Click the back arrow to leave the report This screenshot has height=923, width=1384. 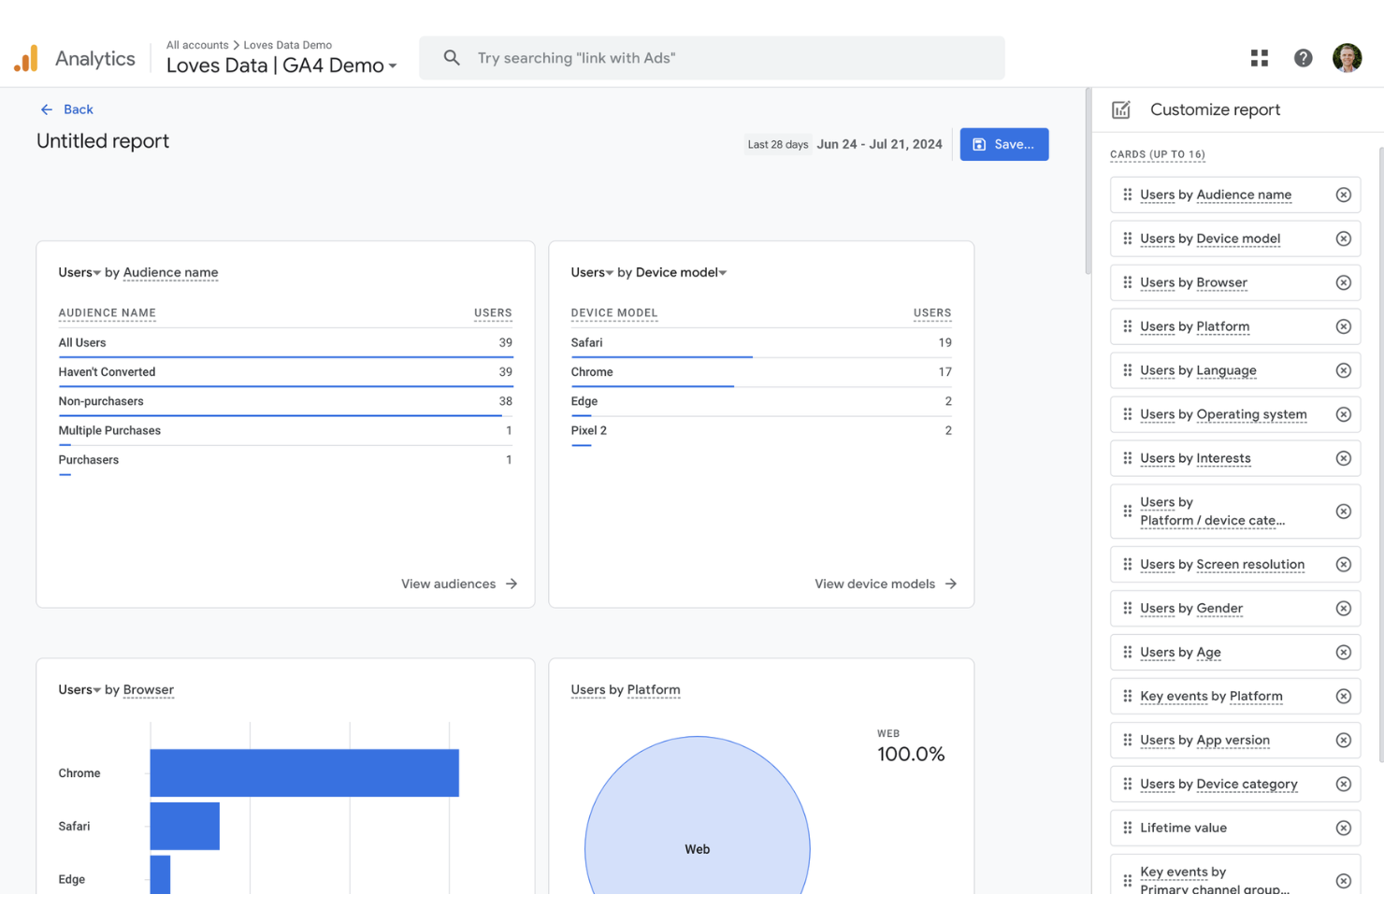click(47, 109)
